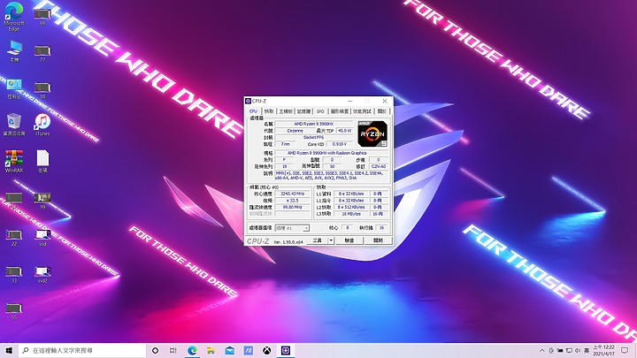Select the WinRAR desktop shortcut

coord(14,161)
